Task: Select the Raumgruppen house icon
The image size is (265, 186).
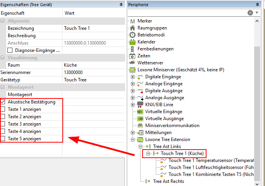Action: (132, 28)
